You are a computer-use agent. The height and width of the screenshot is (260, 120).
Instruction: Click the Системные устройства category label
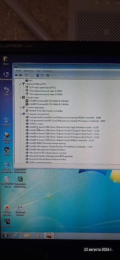[37, 114]
